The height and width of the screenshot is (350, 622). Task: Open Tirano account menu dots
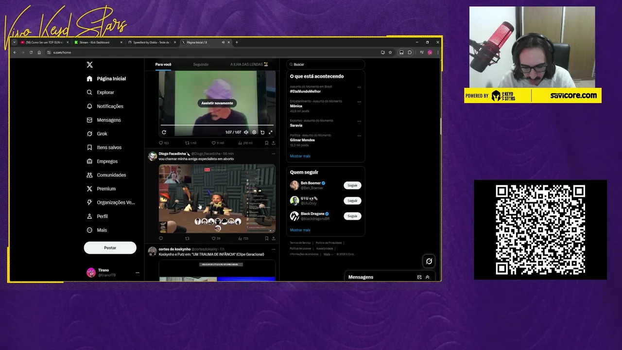(x=137, y=273)
